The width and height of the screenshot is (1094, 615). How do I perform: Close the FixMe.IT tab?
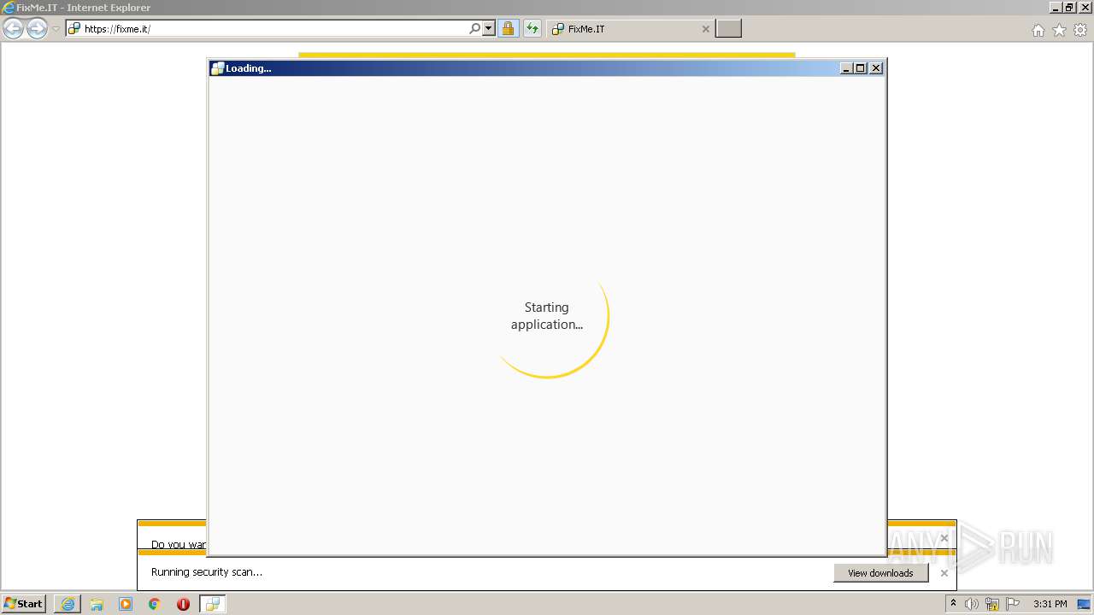[705, 29]
